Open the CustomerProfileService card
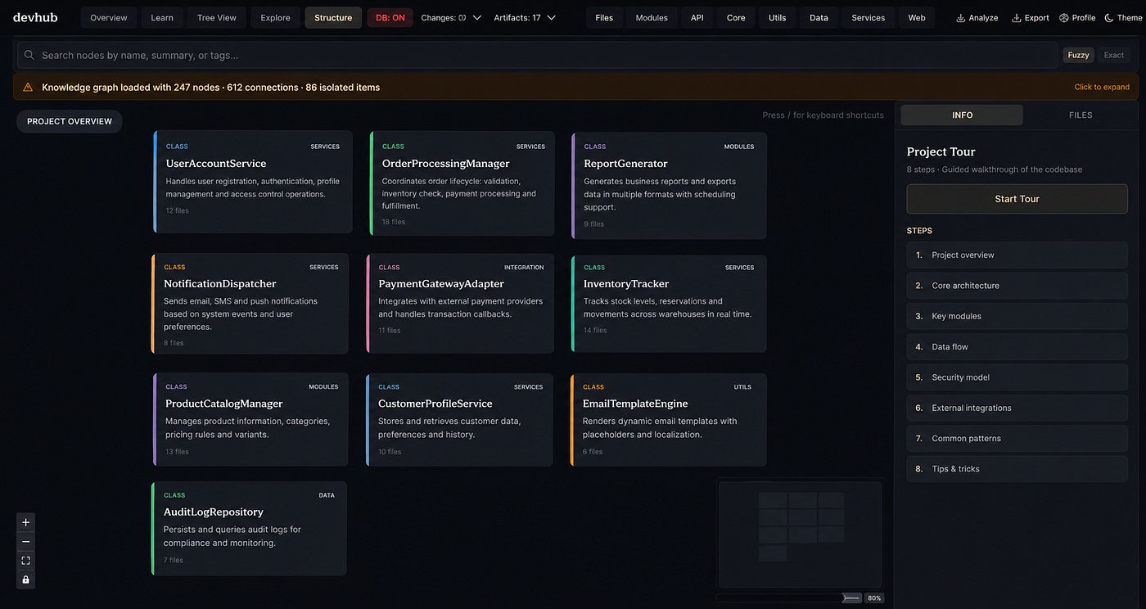 tap(460, 419)
